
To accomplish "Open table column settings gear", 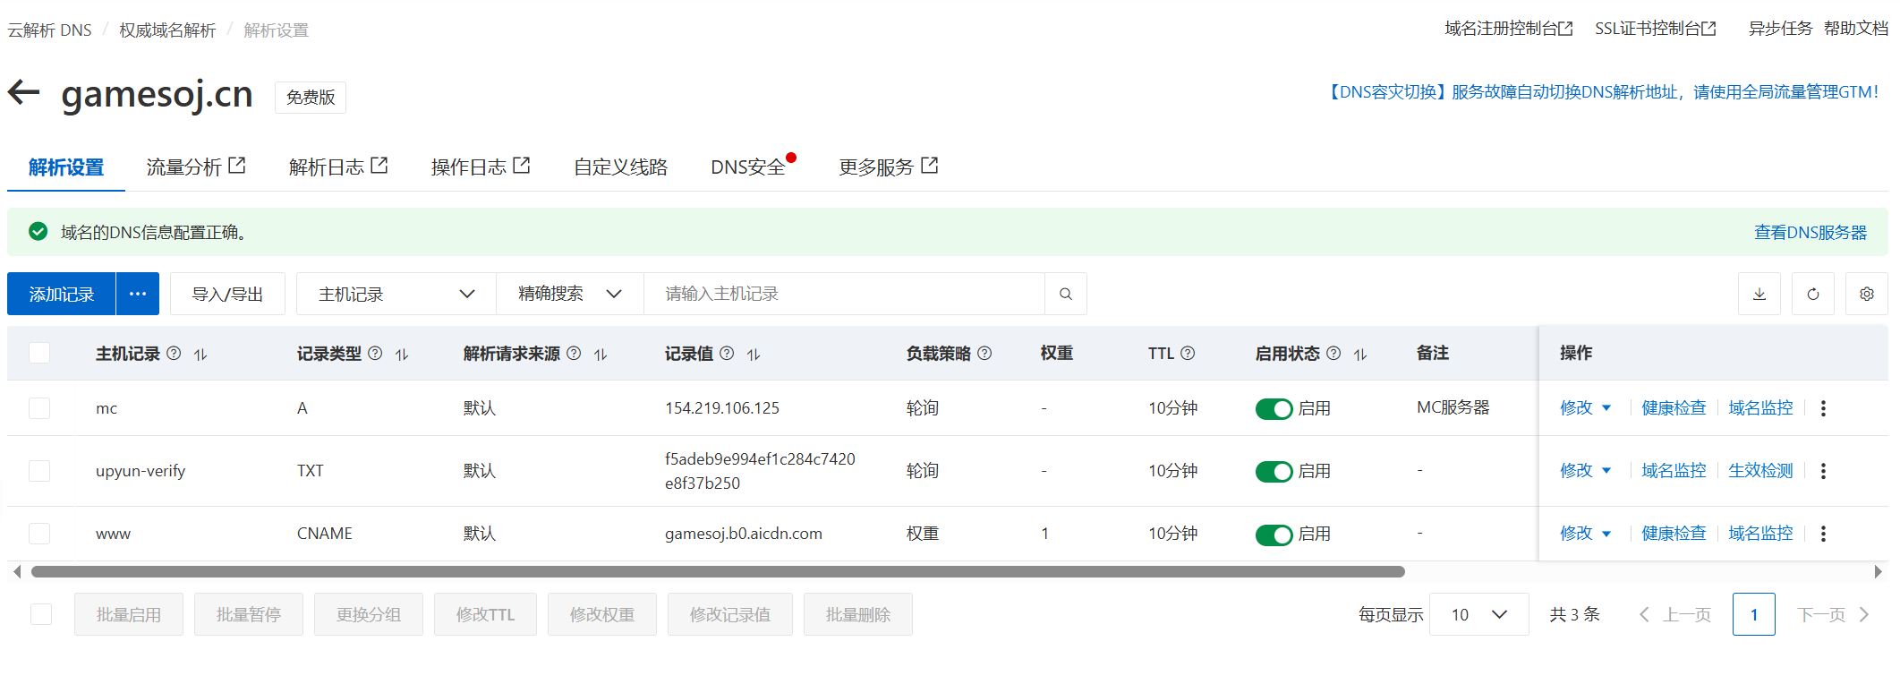I will pyautogui.click(x=1866, y=294).
